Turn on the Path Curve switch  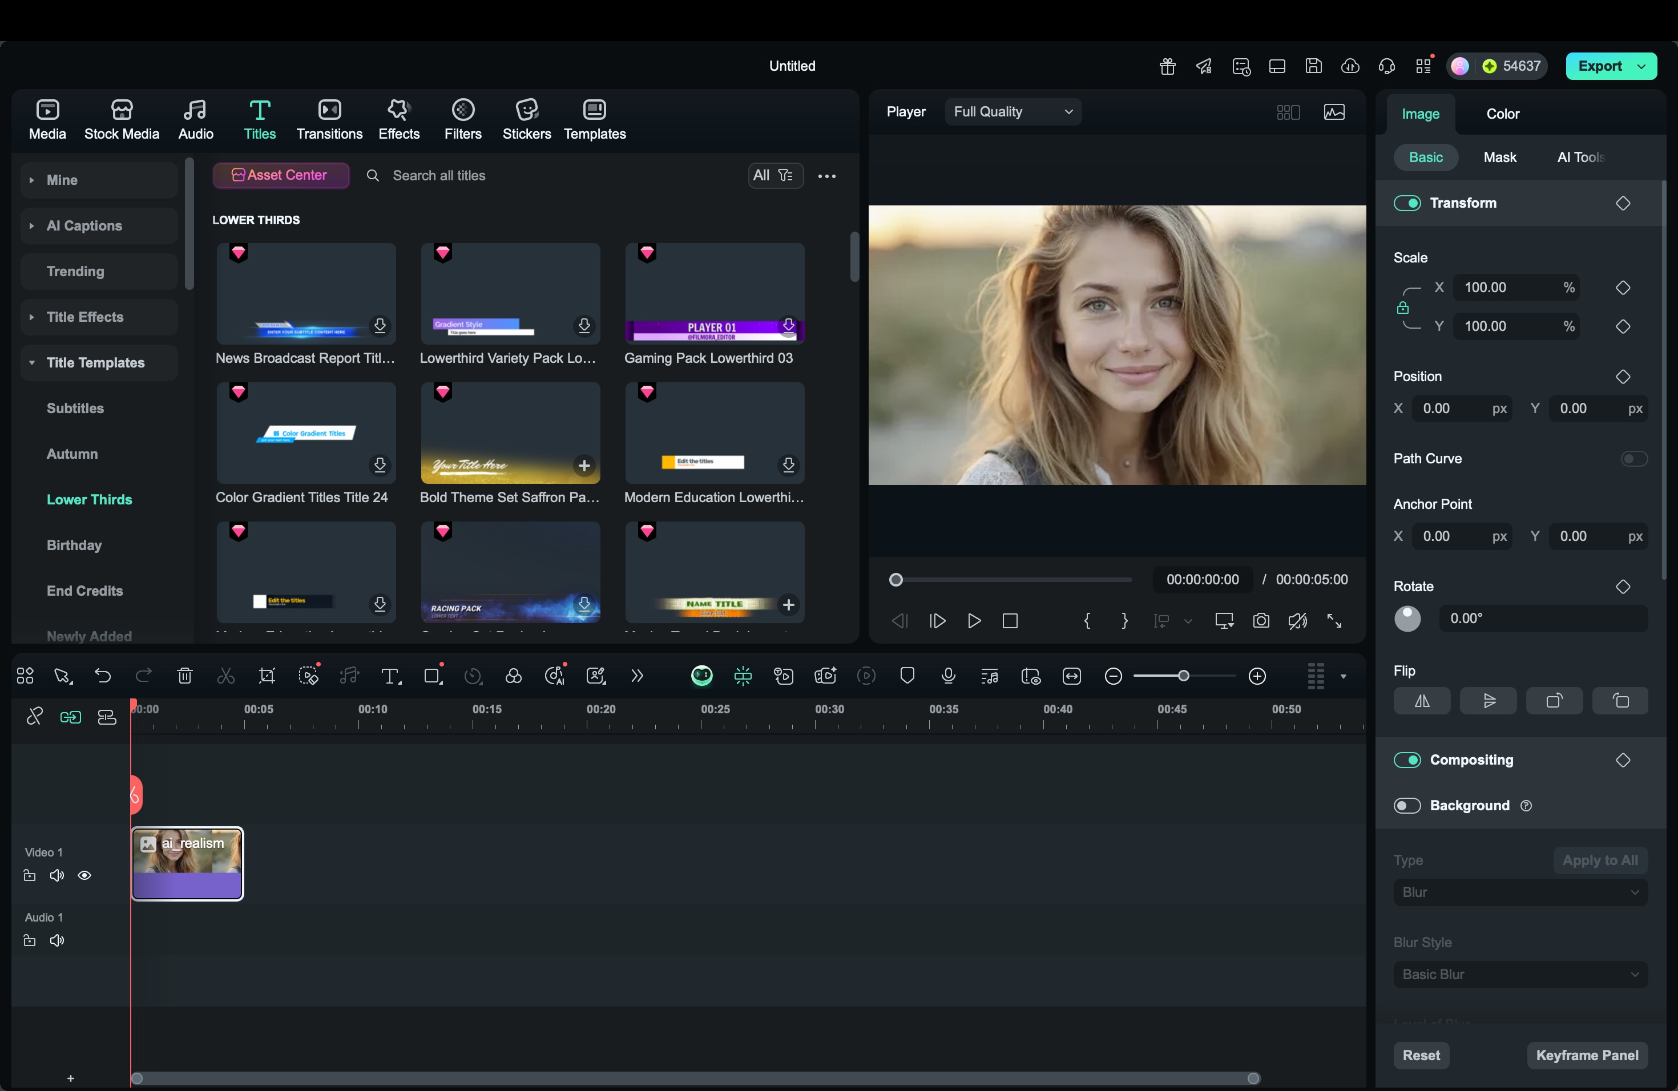pyautogui.click(x=1633, y=459)
